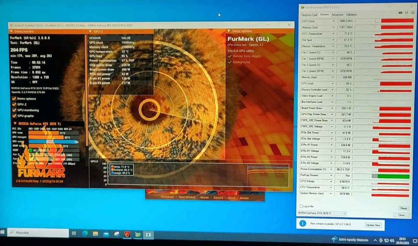The height and width of the screenshot is (246, 418).
Task: Open Board Power Draw dropdown arrow
Action: tap(332, 108)
